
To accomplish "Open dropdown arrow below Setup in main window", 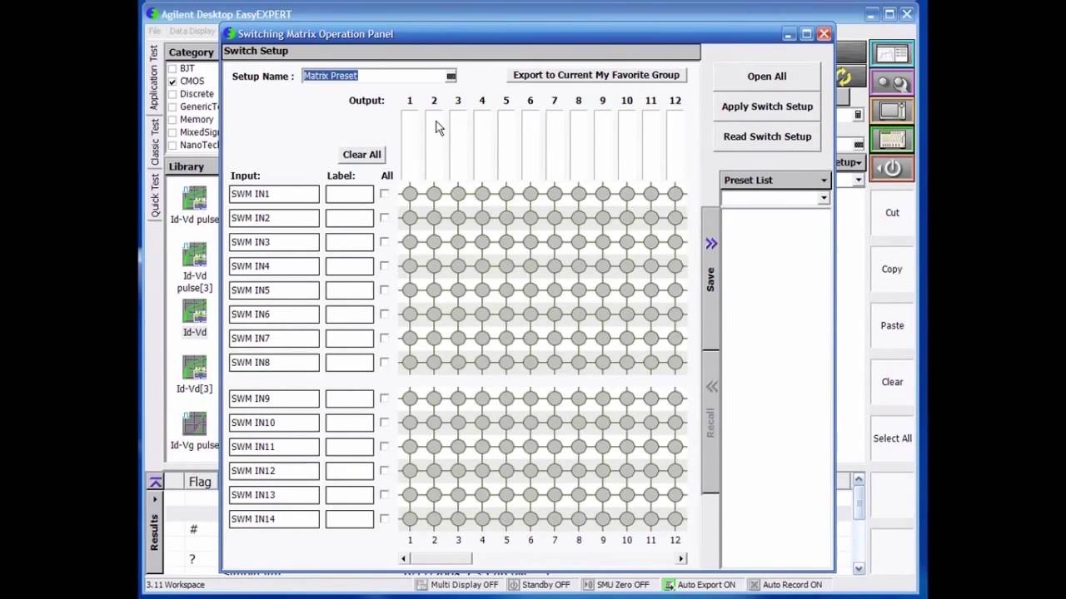I will (x=859, y=180).
